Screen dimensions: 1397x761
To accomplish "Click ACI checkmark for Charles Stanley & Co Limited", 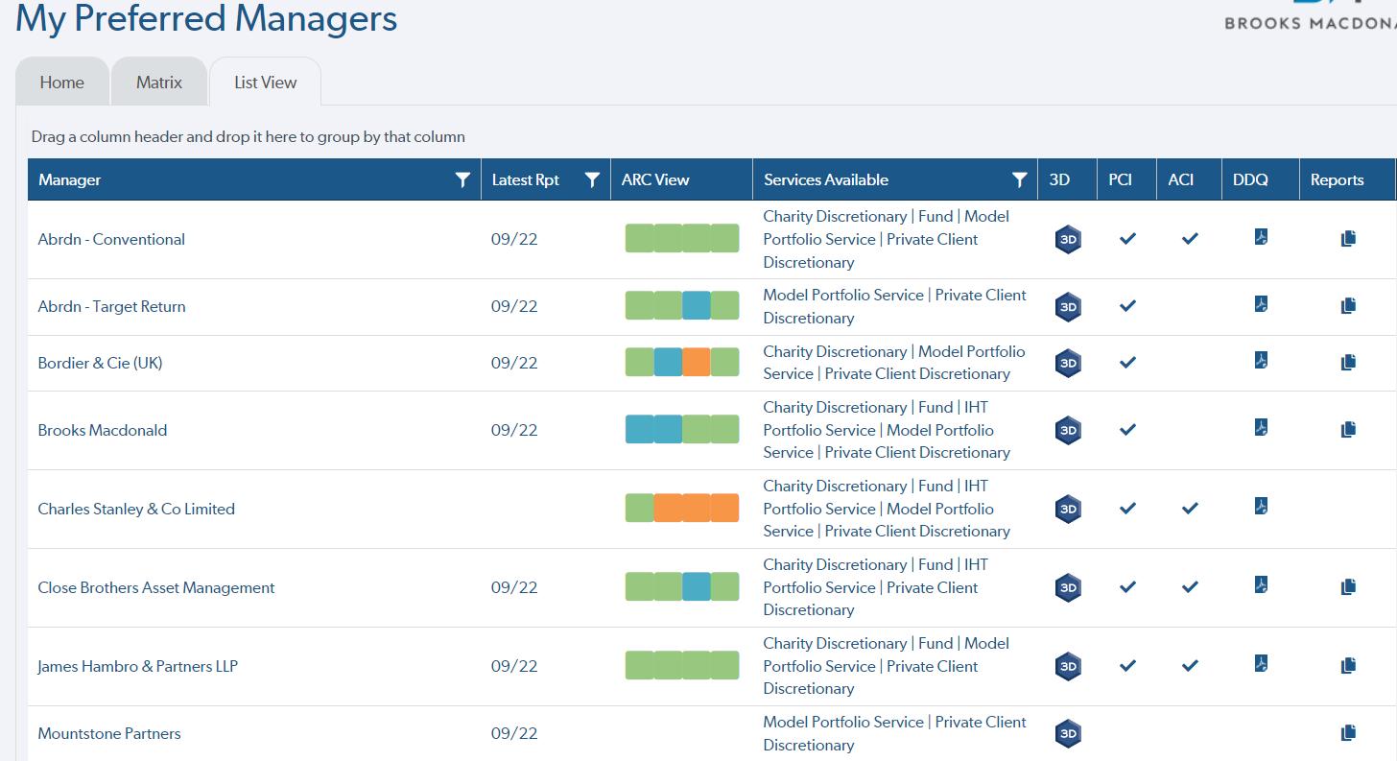I will pyautogui.click(x=1190, y=509).
